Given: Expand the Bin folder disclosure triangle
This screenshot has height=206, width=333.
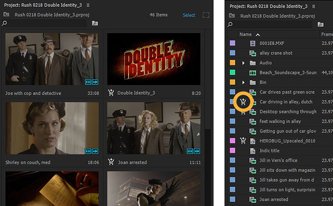Looking at the screenshot, I should pos(244,82).
